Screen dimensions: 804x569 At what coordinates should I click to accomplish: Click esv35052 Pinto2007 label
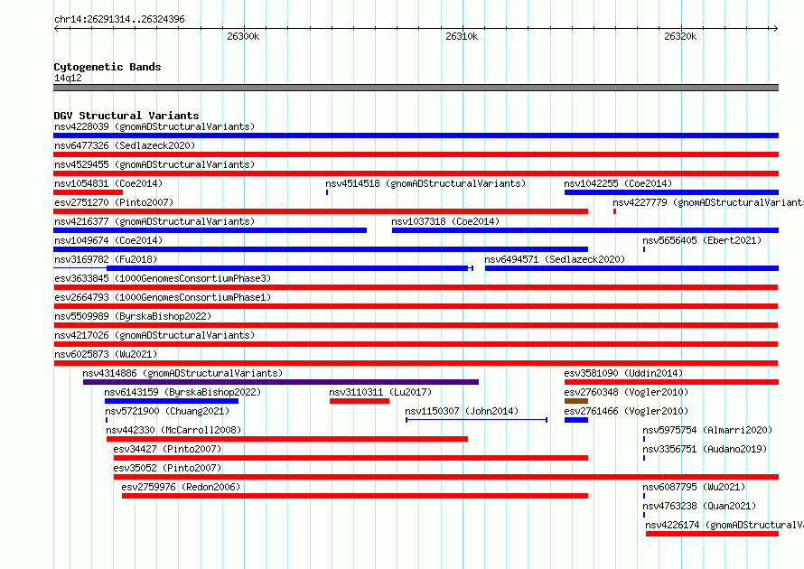(x=168, y=468)
